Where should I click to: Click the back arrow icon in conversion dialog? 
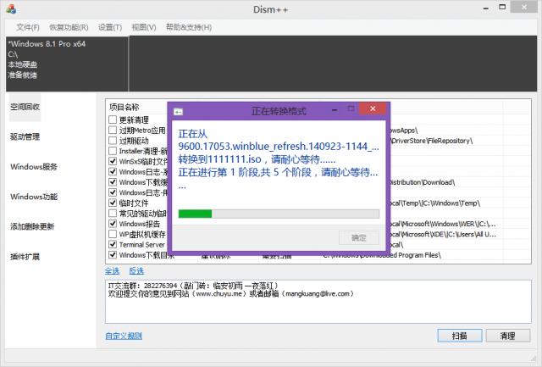tap(178, 112)
